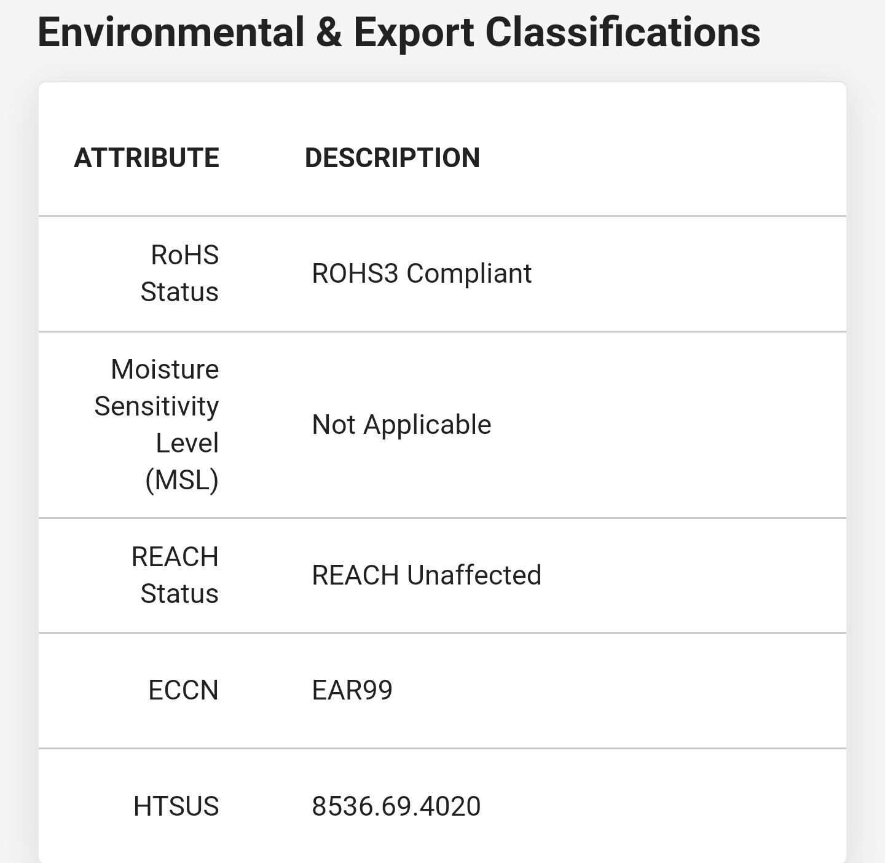Select the REACH Unaffected value
The height and width of the screenshot is (863, 885).
[427, 575]
